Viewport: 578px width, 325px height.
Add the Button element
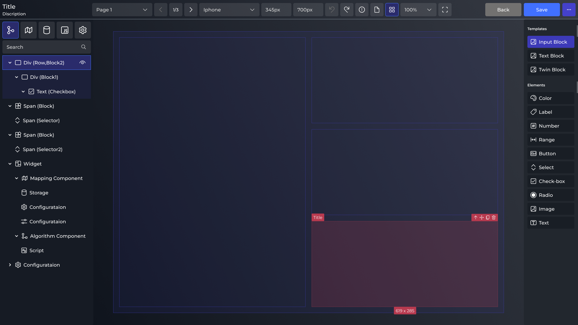click(x=551, y=153)
